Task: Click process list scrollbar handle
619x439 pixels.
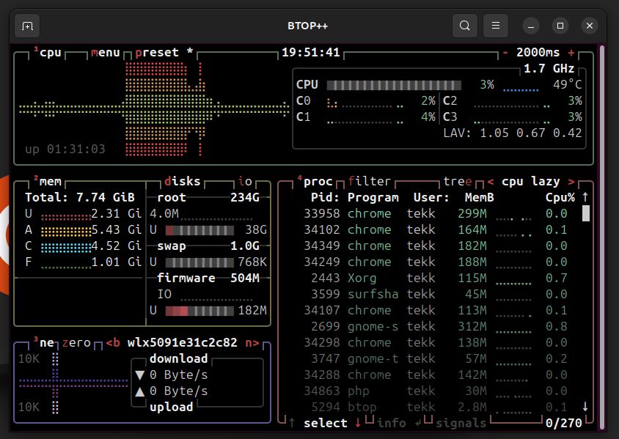Action: pyautogui.click(x=586, y=213)
